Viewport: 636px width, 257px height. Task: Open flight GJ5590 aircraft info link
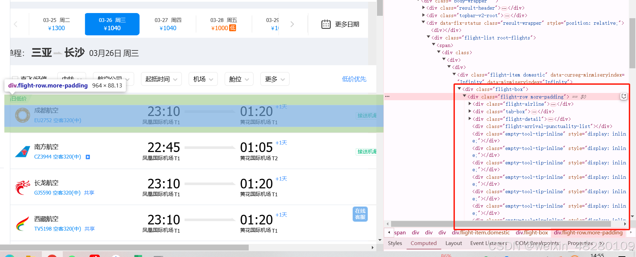coord(57,193)
